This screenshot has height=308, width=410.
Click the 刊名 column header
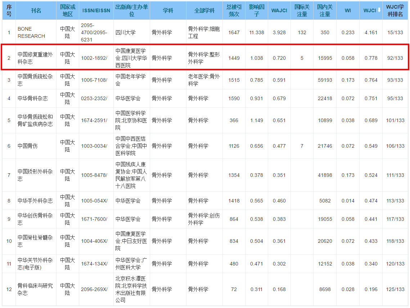36,10
